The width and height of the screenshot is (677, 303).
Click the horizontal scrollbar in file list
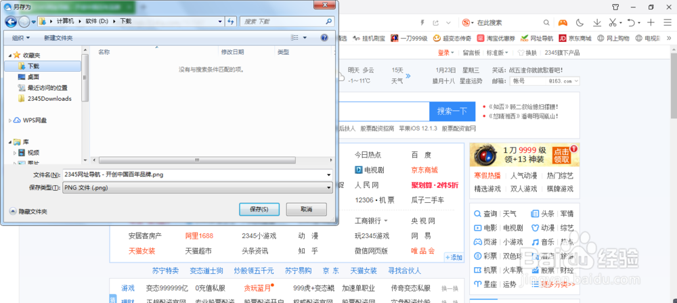pyautogui.click(x=196, y=160)
